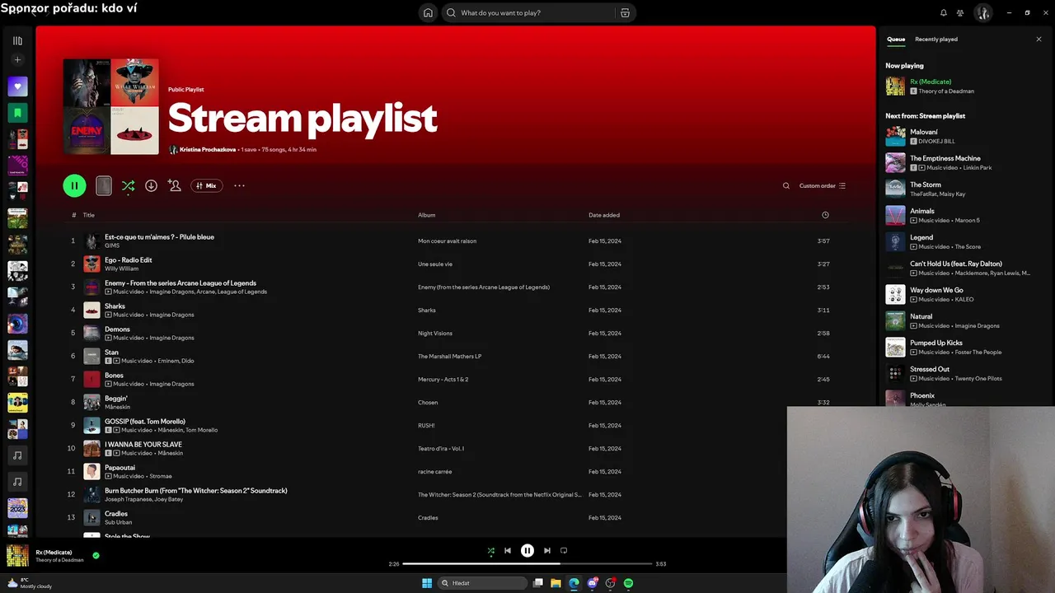
Task: Collapse Your Library sidebar icon
Action: (17, 40)
